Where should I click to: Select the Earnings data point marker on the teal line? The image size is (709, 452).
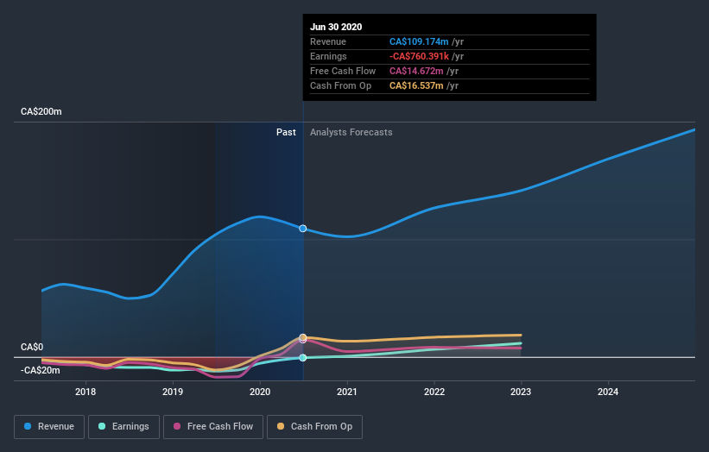tap(303, 358)
